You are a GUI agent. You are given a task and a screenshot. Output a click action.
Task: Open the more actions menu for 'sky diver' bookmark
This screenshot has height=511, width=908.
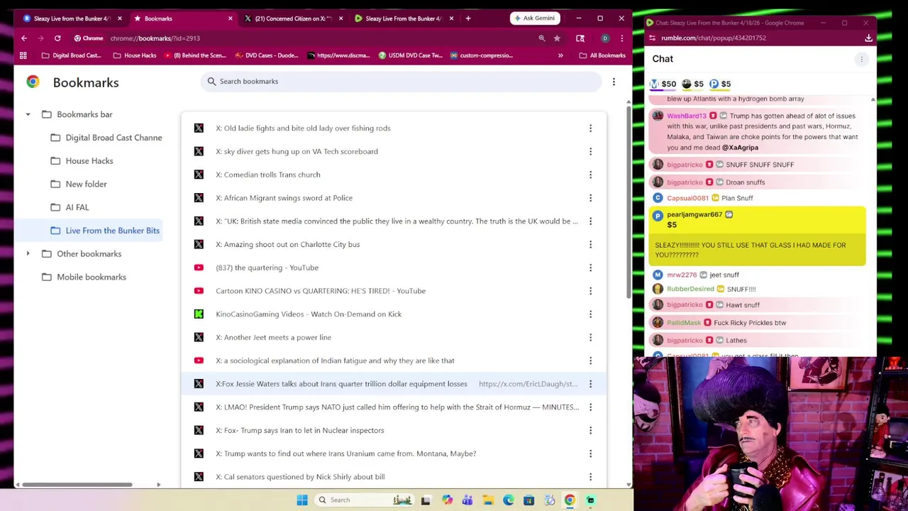590,151
